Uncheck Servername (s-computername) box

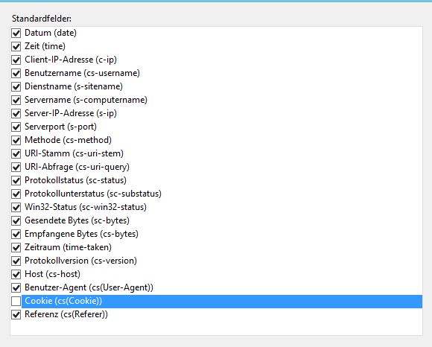[16, 100]
